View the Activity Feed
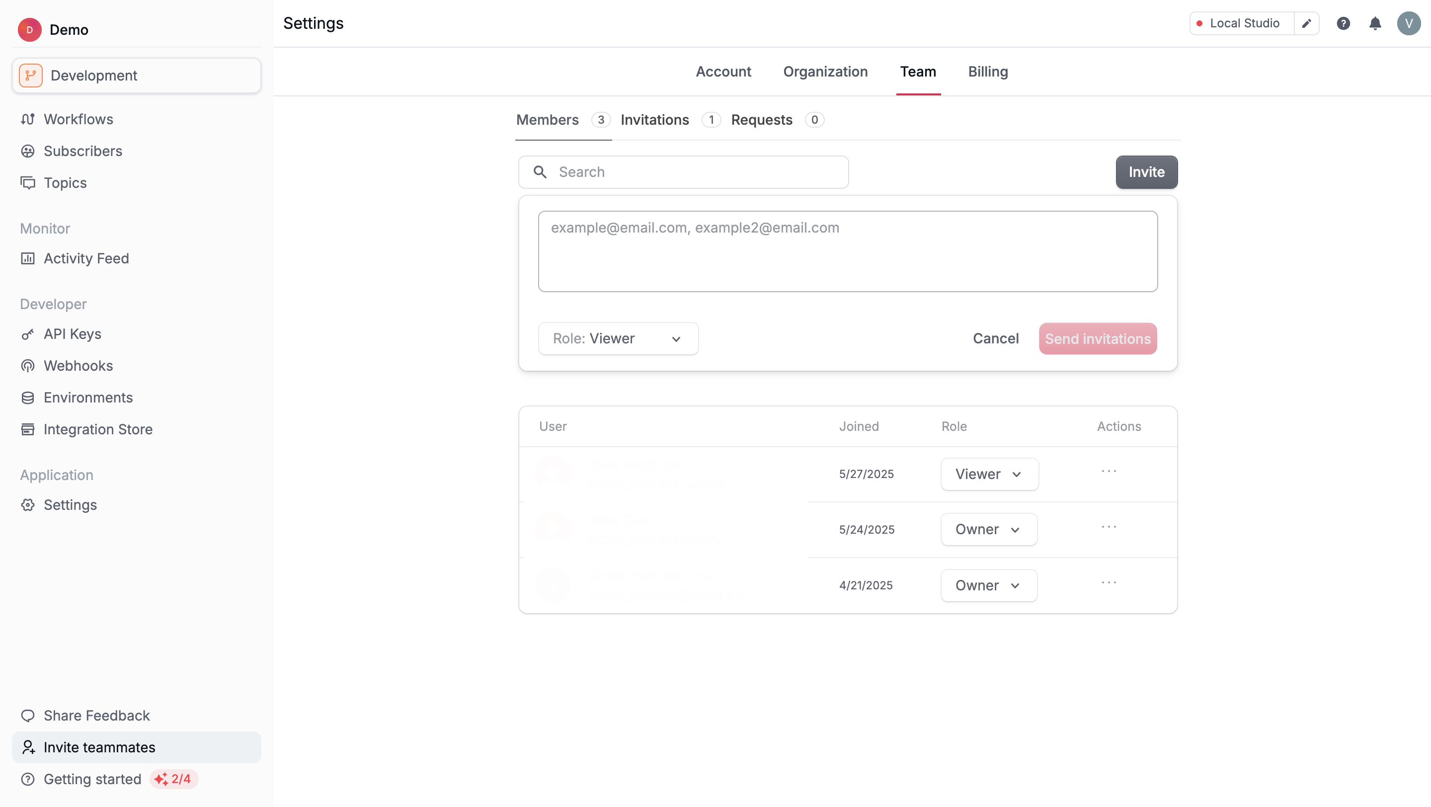The height and width of the screenshot is (807, 1431). click(x=86, y=258)
